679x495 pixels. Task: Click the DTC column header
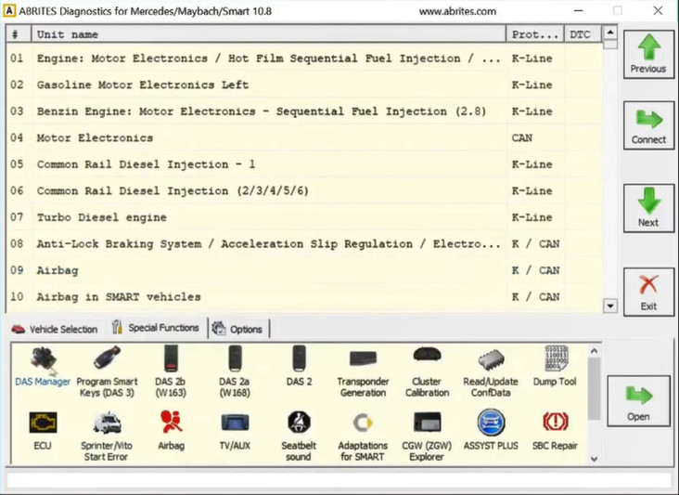tap(583, 34)
